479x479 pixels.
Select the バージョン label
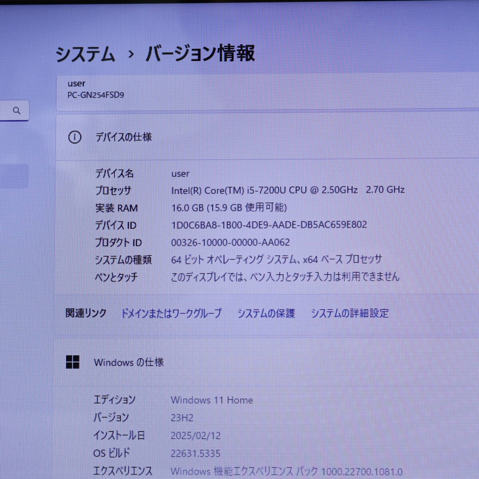click(x=111, y=418)
